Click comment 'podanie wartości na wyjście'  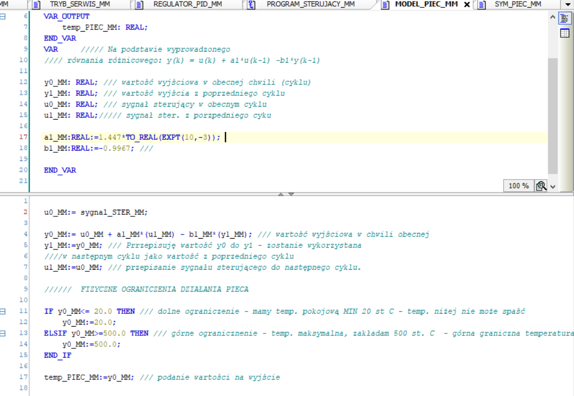point(219,377)
